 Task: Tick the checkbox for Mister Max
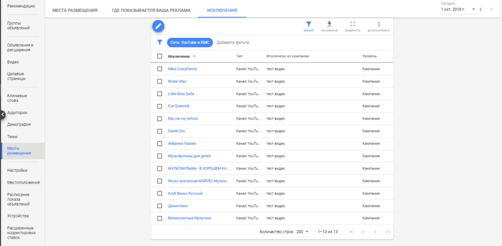pyautogui.click(x=159, y=81)
